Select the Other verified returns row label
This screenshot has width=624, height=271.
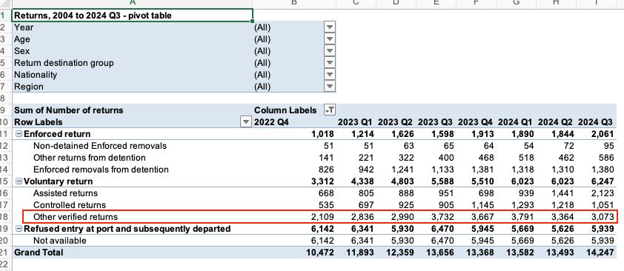tap(76, 217)
